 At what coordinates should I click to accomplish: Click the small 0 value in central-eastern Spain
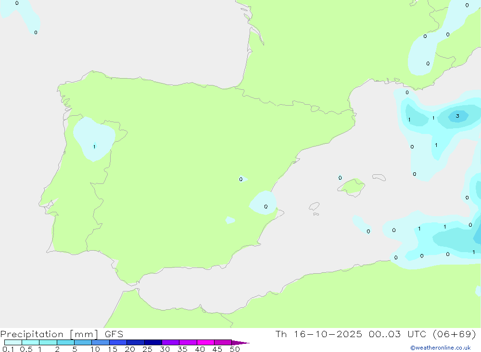pyautogui.click(x=241, y=180)
